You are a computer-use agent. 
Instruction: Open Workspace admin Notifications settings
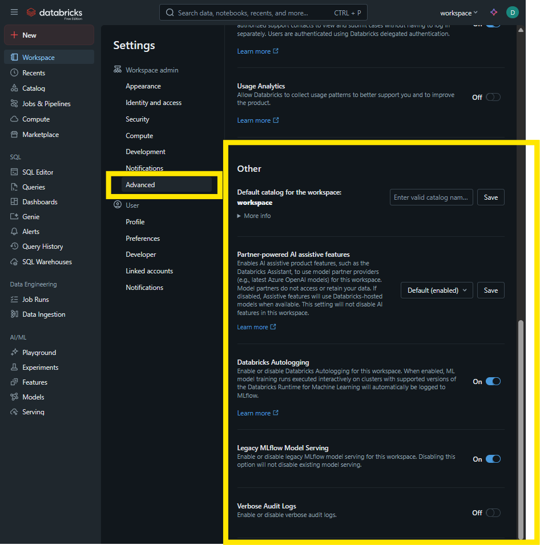click(144, 168)
